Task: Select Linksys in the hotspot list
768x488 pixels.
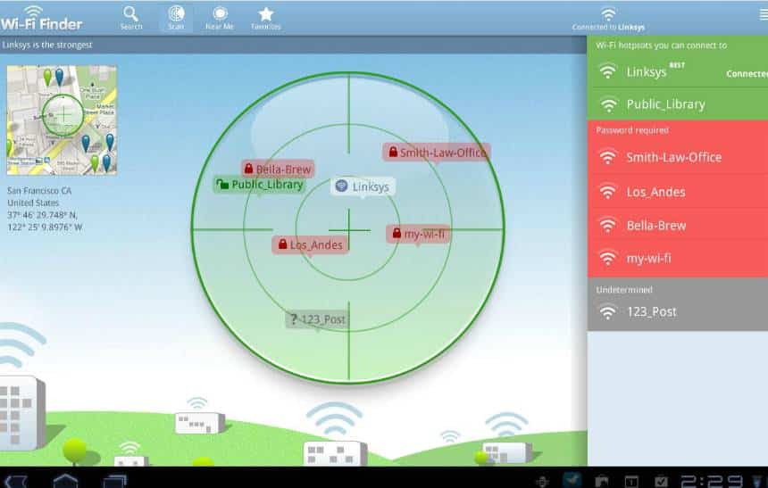Action: (678, 72)
